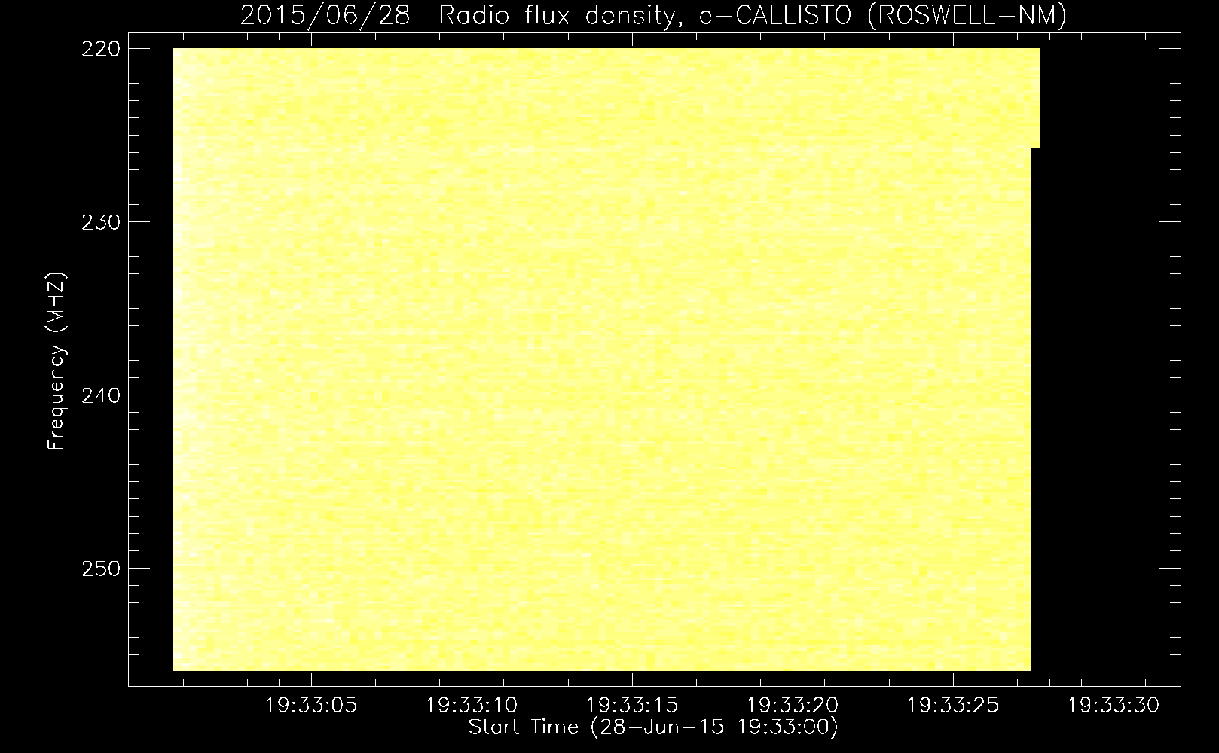Click the plot title "Radio flux density, e-CALLISTO (ROSWELL-NM)"

(752, 16)
